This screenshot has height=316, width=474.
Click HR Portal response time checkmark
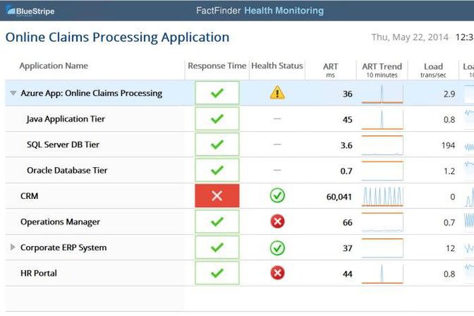pyautogui.click(x=217, y=273)
